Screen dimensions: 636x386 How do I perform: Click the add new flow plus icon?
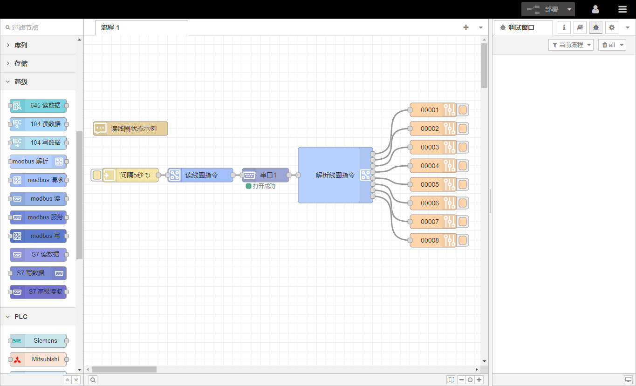(466, 27)
